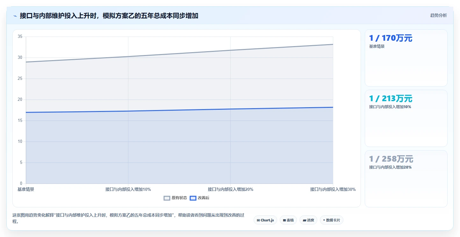460x237 pixels.
Task: Toggle the 改善后 legend swatch
Action: click(x=193, y=198)
